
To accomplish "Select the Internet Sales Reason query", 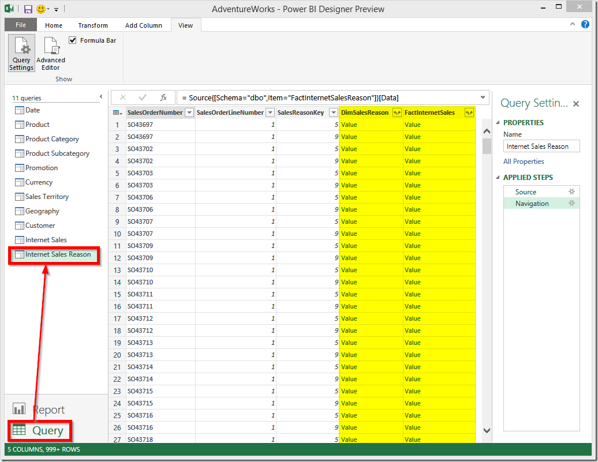I will coord(54,254).
